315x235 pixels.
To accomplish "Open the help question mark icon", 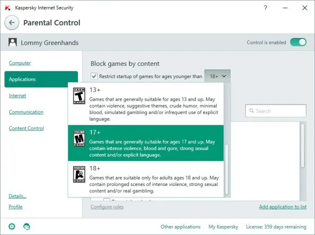I will click(x=265, y=8).
